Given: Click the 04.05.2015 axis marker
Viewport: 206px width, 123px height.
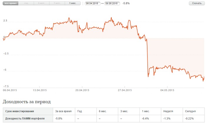Looking at the screenshot, I should [x=167, y=90].
